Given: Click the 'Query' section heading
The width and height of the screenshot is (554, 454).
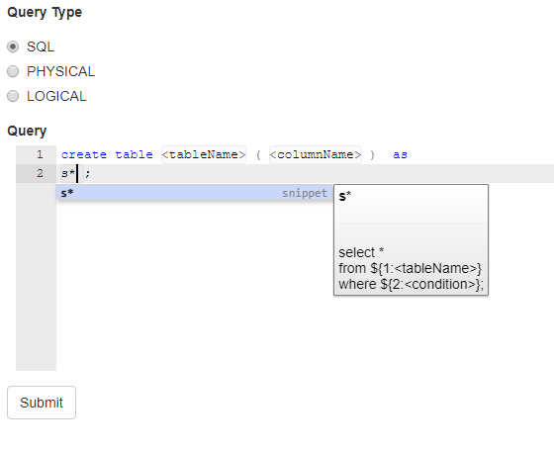Looking at the screenshot, I should click(27, 131).
